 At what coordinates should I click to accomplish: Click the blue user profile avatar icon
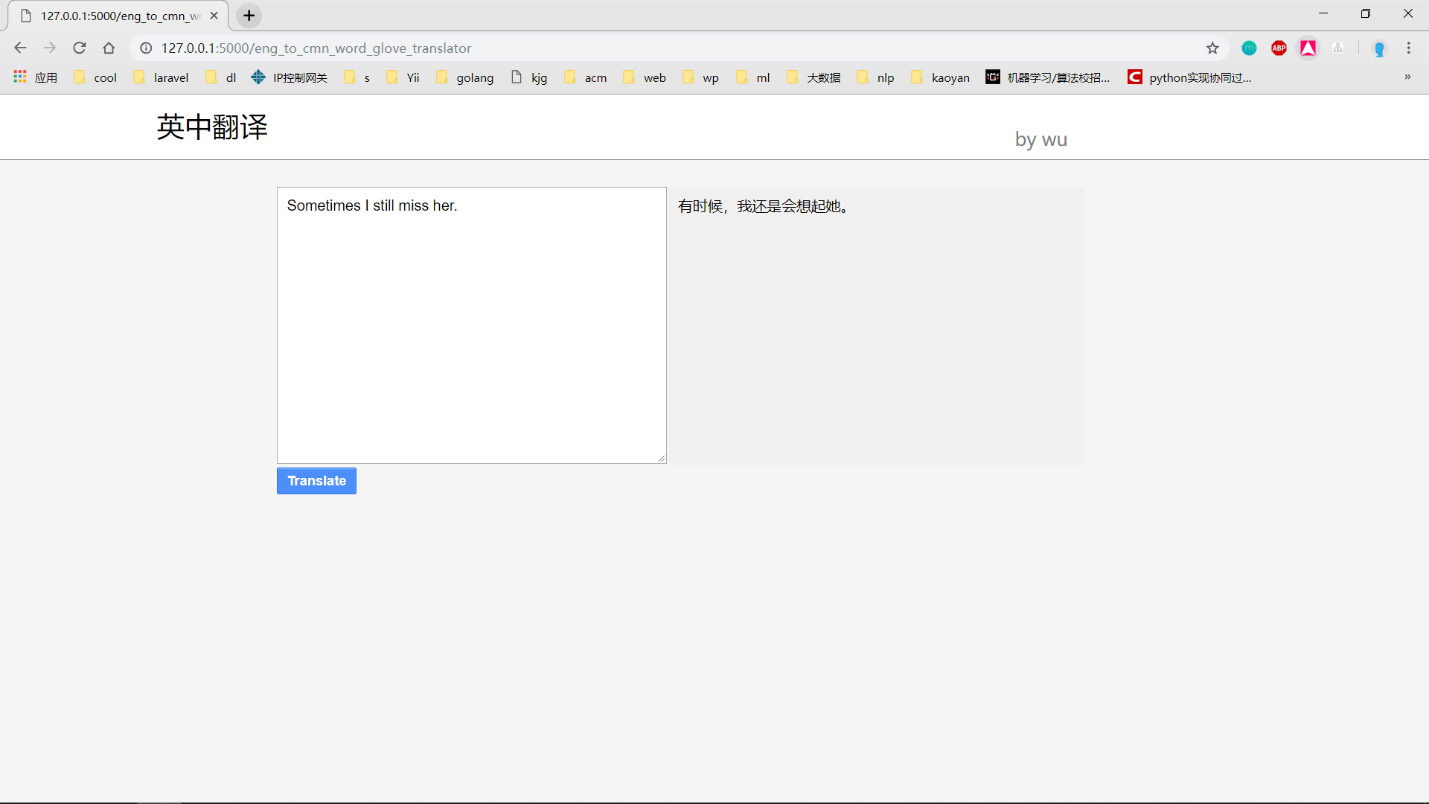[1379, 49]
